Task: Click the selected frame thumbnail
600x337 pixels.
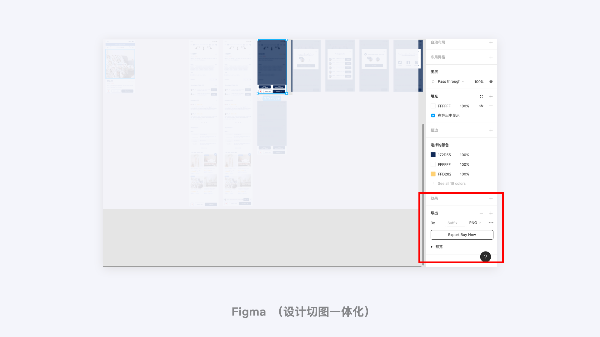Action: point(272,67)
